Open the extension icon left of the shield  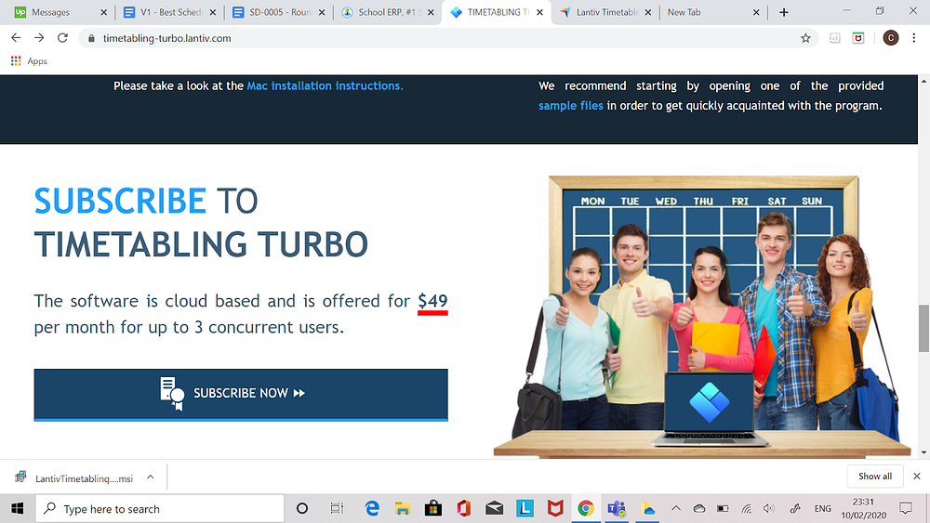(x=834, y=38)
